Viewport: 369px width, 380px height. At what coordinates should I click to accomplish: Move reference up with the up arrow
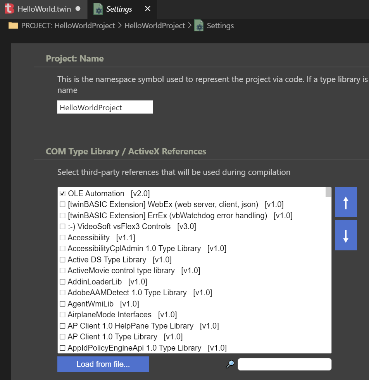346,202
